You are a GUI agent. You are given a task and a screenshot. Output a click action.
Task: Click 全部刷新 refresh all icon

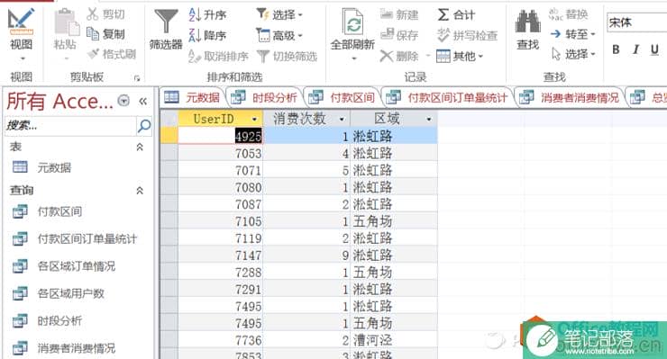353,22
